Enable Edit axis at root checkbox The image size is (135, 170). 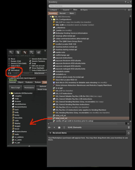pos(30,66)
